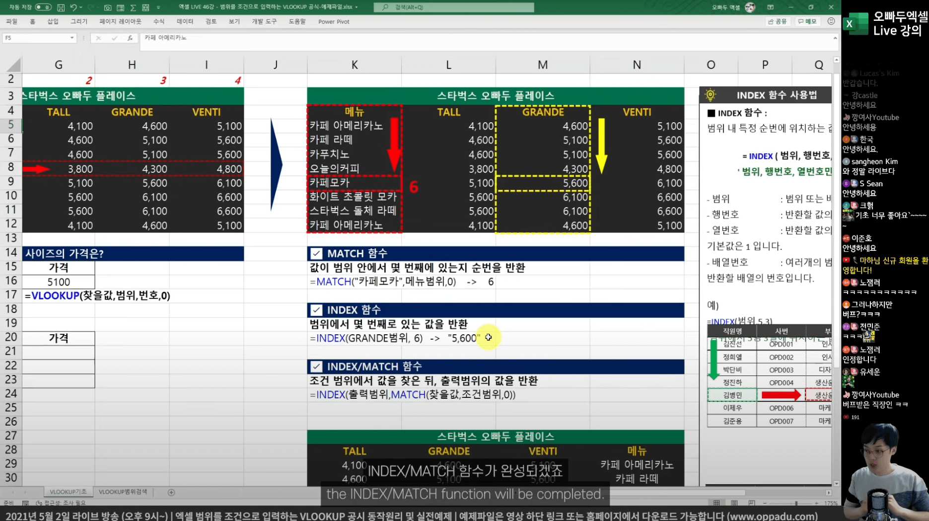Click the Ribbon Display Options icon
Screen dimensions: 929x521
(770, 7)
